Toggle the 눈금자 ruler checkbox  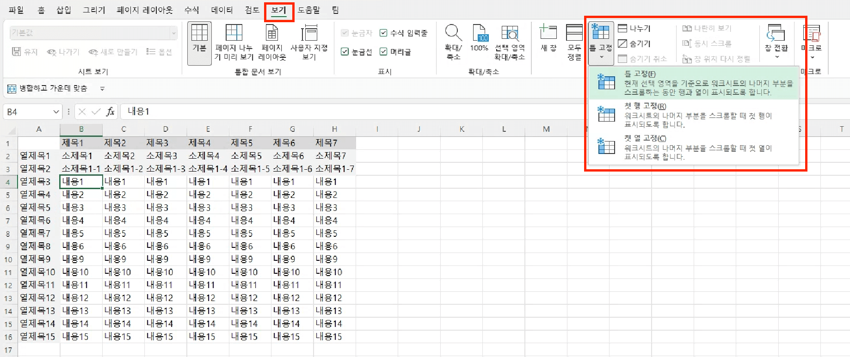[x=345, y=33]
